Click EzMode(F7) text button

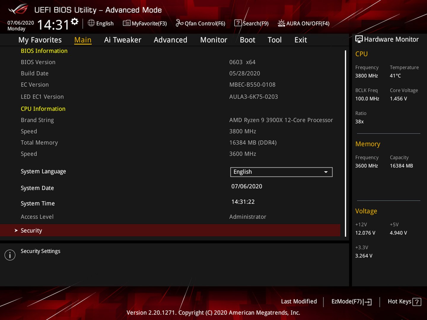[x=347, y=301]
